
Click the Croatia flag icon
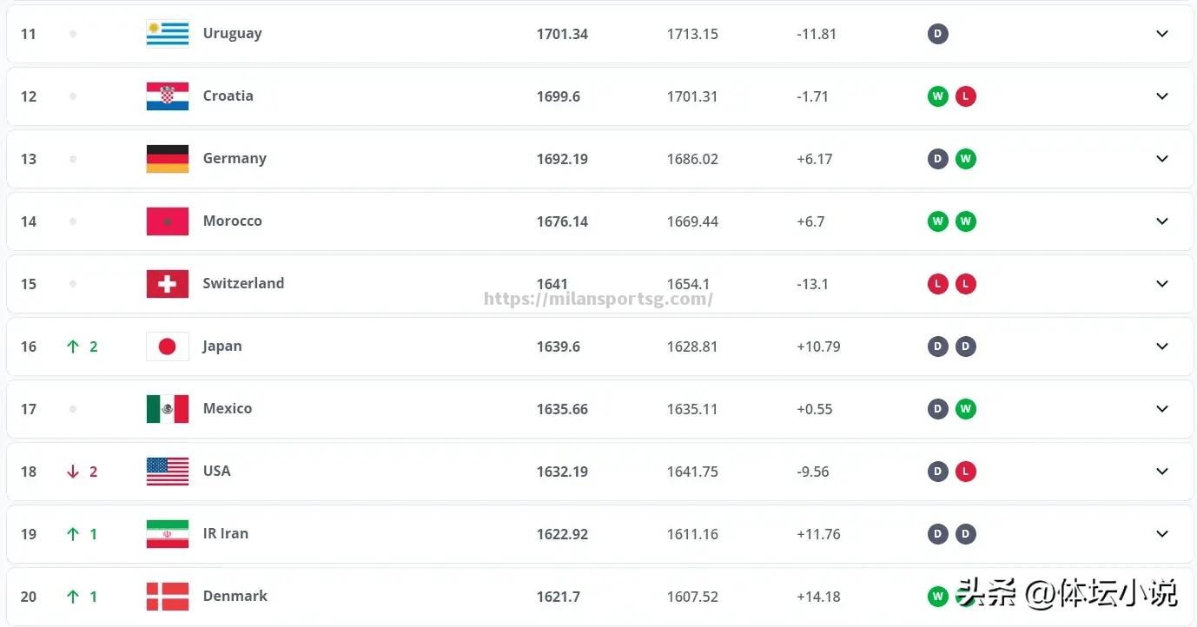[x=168, y=96]
